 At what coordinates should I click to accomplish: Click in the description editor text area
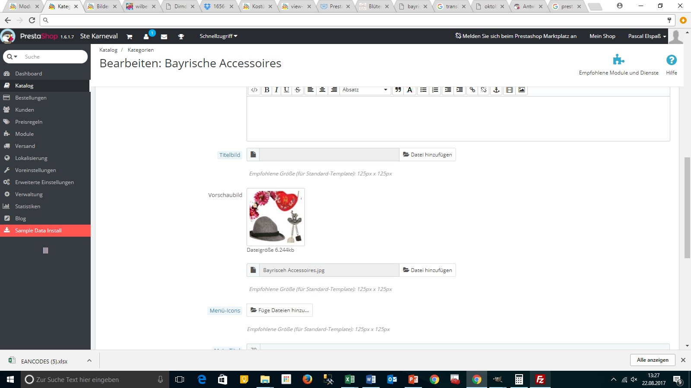coord(458,119)
